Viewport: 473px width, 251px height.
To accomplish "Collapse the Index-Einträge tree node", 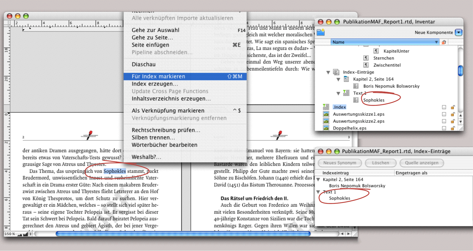I will tap(328, 72).
